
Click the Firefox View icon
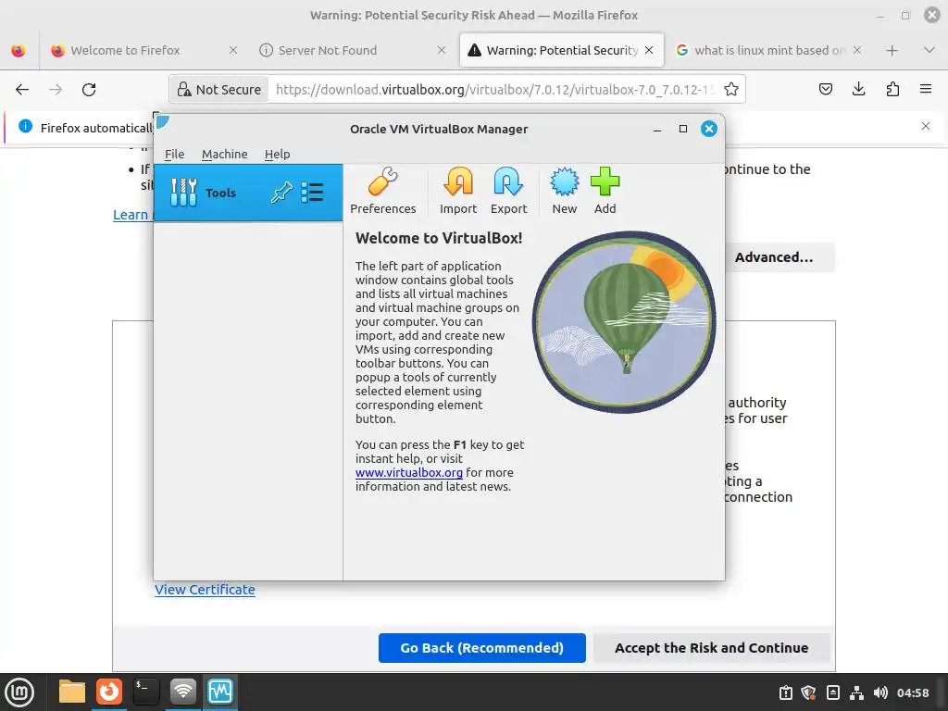coord(19,51)
